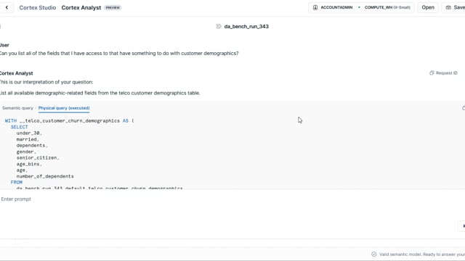Click the SELECT keyword in the SQL code
Screen dimensions: 465x261
coord(20,127)
